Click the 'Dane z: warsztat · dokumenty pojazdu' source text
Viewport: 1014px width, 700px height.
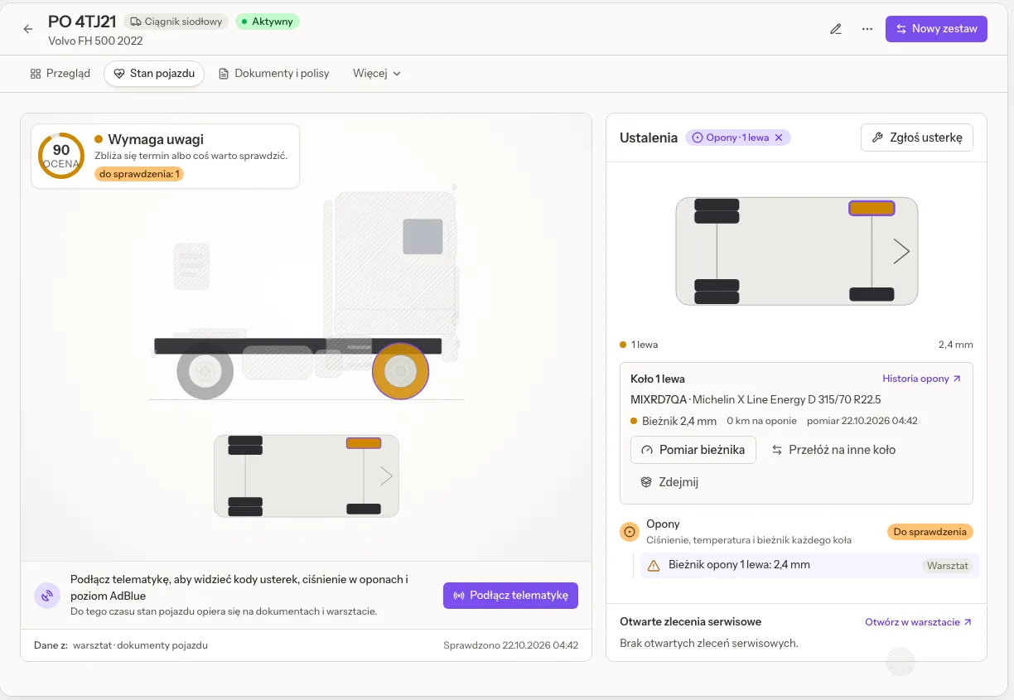click(x=121, y=645)
